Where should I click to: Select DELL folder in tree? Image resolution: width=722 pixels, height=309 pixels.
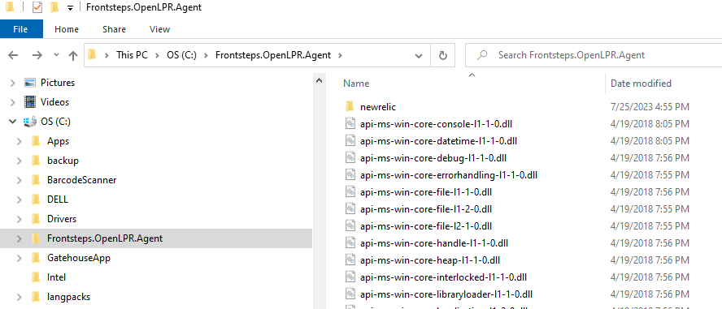pos(58,200)
